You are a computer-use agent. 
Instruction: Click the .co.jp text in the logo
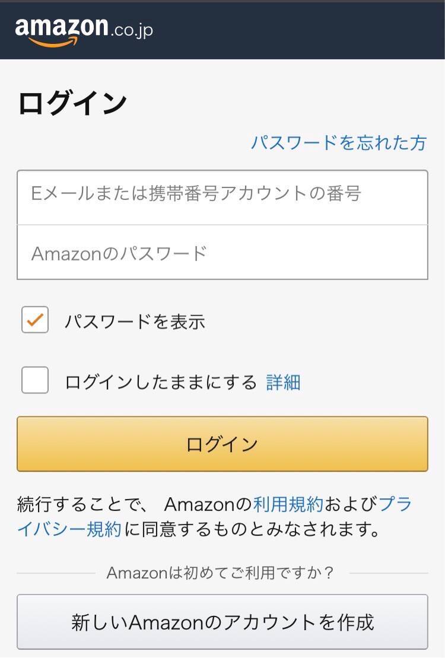(x=132, y=30)
